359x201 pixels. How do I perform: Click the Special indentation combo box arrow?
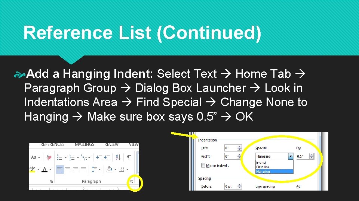coord(291,156)
